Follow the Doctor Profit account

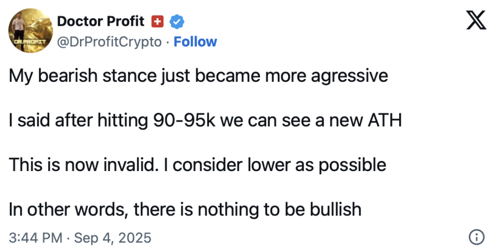point(195,42)
